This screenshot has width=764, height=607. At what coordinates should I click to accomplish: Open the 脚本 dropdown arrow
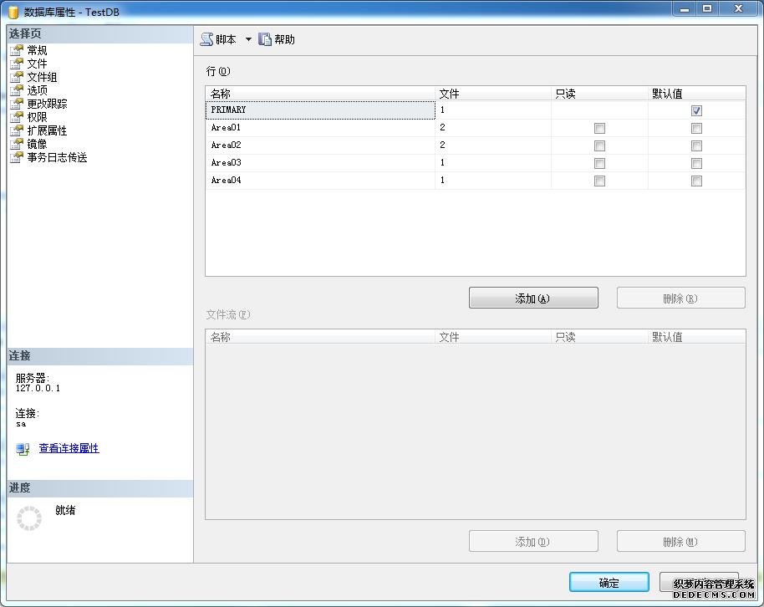click(x=248, y=39)
